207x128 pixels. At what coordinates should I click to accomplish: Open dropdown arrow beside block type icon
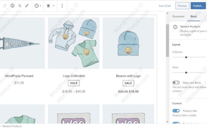[40, 6]
